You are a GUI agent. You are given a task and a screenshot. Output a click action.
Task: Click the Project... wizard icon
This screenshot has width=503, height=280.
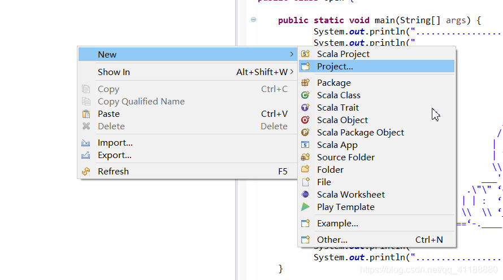(305, 66)
